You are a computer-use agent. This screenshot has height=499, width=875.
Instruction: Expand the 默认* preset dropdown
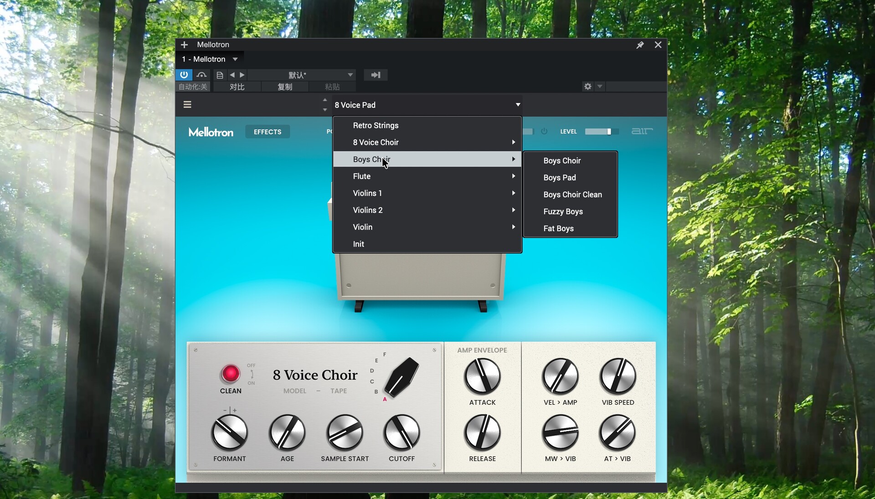(x=350, y=75)
